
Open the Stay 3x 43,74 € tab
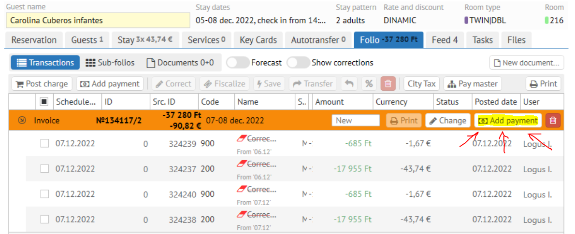click(x=145, y=40)
